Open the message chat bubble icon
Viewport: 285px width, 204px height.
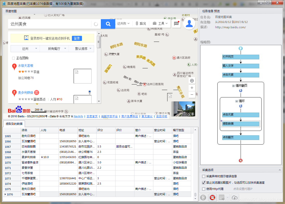coord(176,23)
